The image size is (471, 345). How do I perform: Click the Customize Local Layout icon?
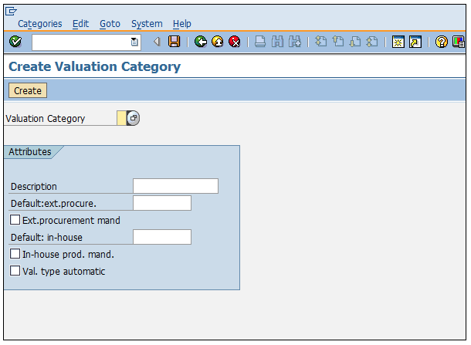[457, 42]
